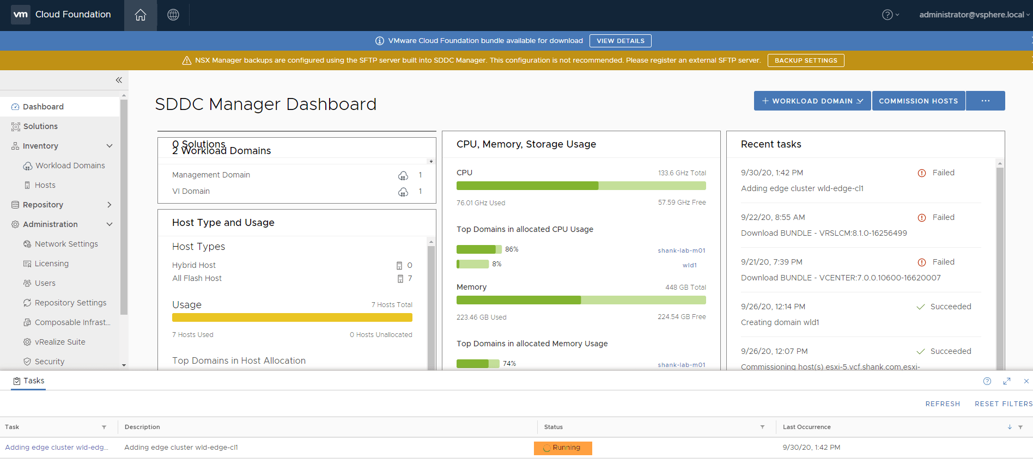This screenshot has width=1033, height=459.
Task: Click the Licensing icon in sidebar
Action: [x=27, y=264]
